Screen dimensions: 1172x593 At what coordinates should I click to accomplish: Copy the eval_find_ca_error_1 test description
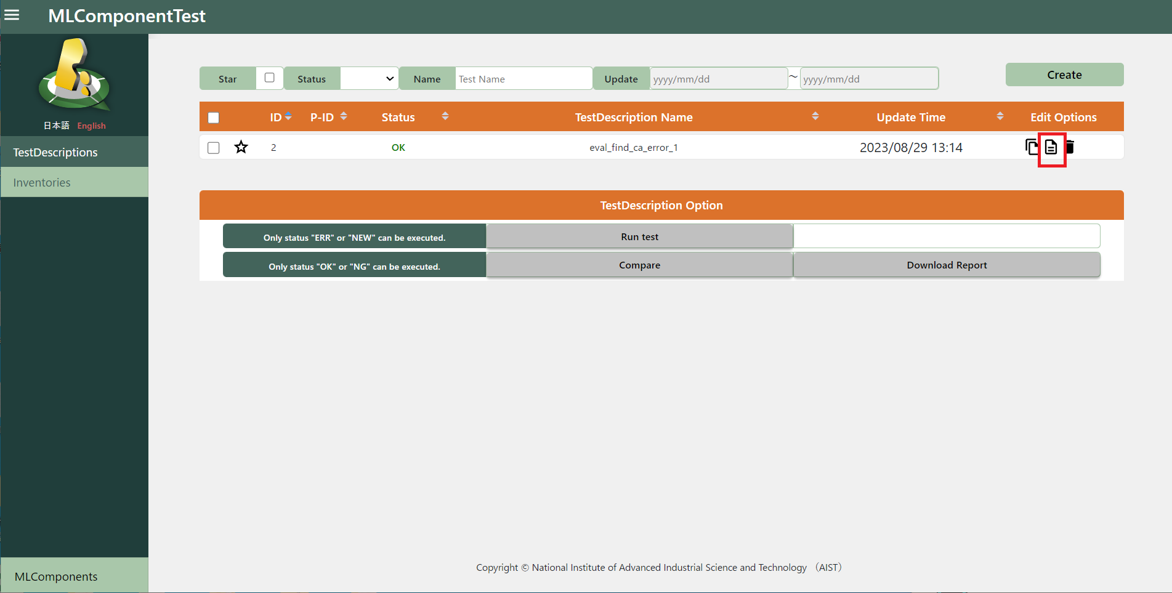pos(1032,147)
